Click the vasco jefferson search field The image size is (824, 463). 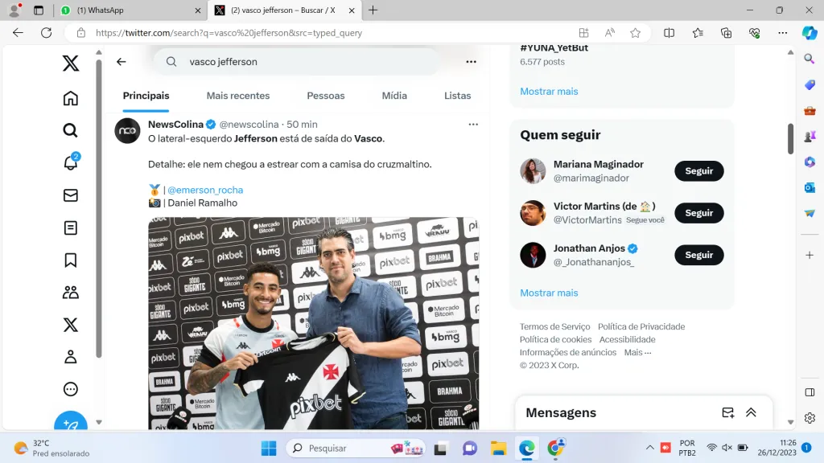click(306, 62)
